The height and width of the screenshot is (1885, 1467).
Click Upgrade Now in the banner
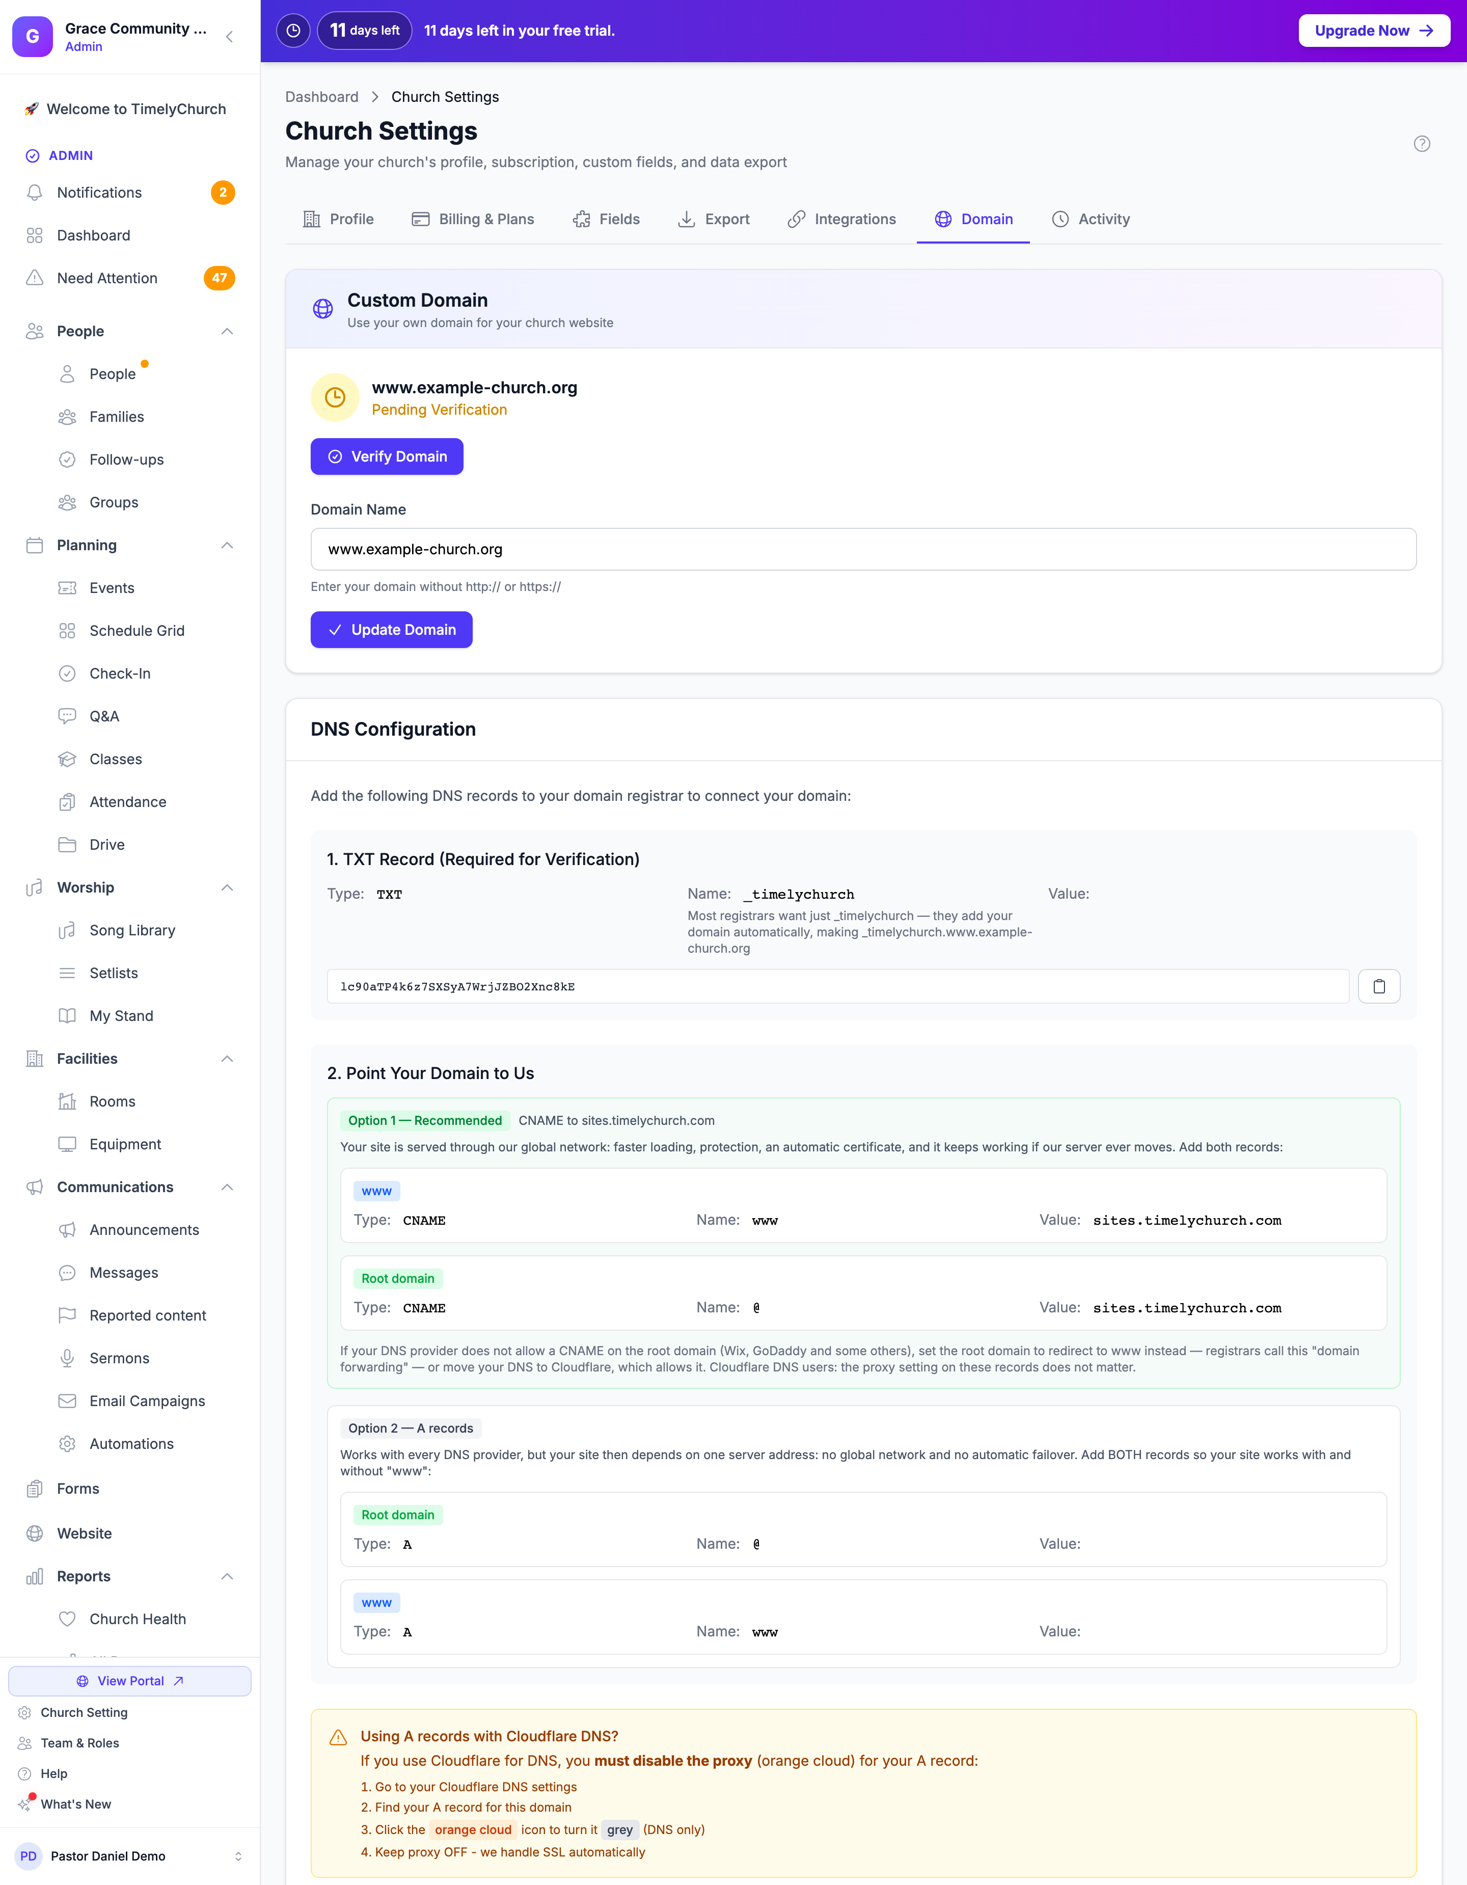point(1374,30)
